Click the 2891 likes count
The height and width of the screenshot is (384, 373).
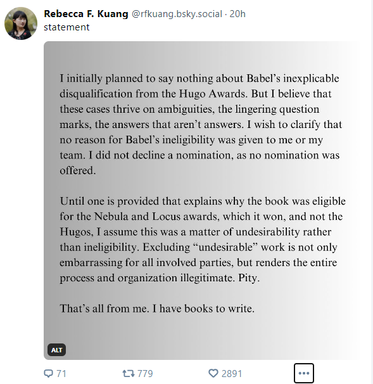(x=232, y=374)
